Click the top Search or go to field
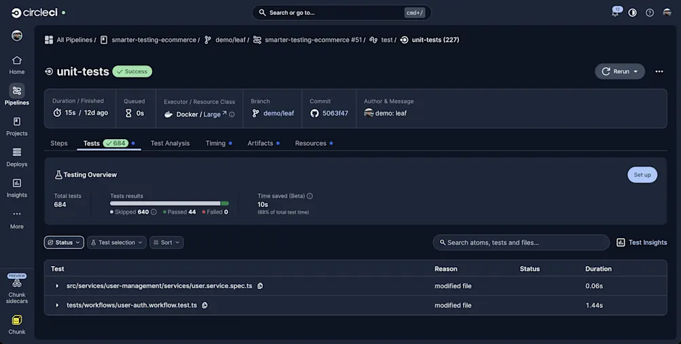Viewport: 681px width, 344px height. pos(342,13)
